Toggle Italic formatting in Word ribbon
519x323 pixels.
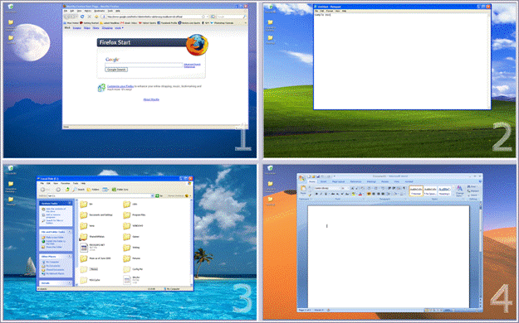point(321,194)
